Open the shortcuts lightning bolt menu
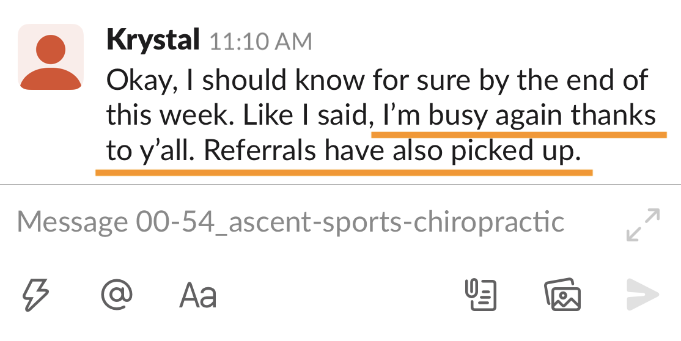 coord(35,295)
